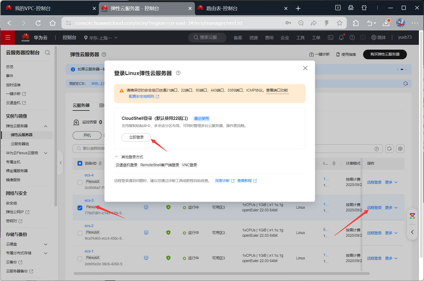This screenshot has height=281, width=424.
Task: Expand the 华东-上海一 region dropdown
Action: [x=101, y=38]
